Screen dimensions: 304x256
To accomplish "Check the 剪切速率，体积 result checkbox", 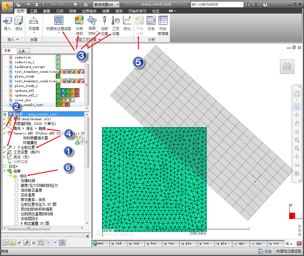I will point(17,199).
